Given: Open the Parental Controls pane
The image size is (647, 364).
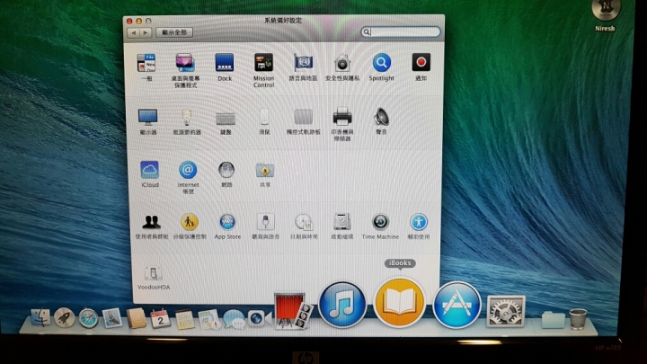Looking at the screenshot, I should (x=190, y=223).
